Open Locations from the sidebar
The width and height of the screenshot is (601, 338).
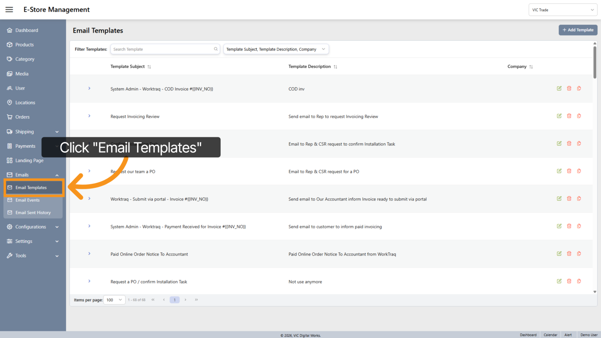click(x=25, y=102)
